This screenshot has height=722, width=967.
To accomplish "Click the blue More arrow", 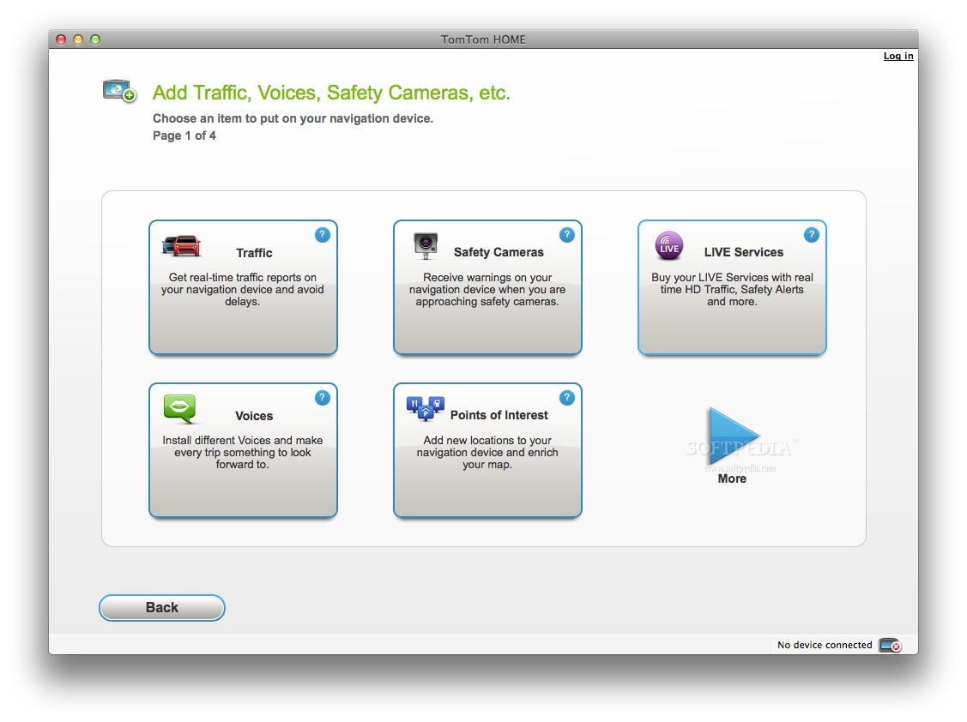I will coord(732,436).
